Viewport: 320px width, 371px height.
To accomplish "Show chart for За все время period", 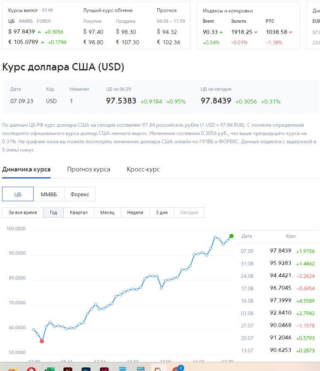I will point(23,212).
